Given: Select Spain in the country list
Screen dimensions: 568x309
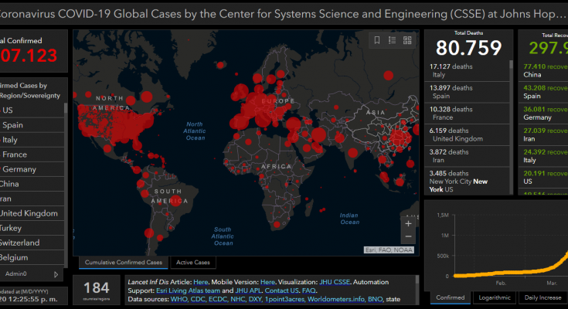Looking at the screenshot, I should click(32, 125).
